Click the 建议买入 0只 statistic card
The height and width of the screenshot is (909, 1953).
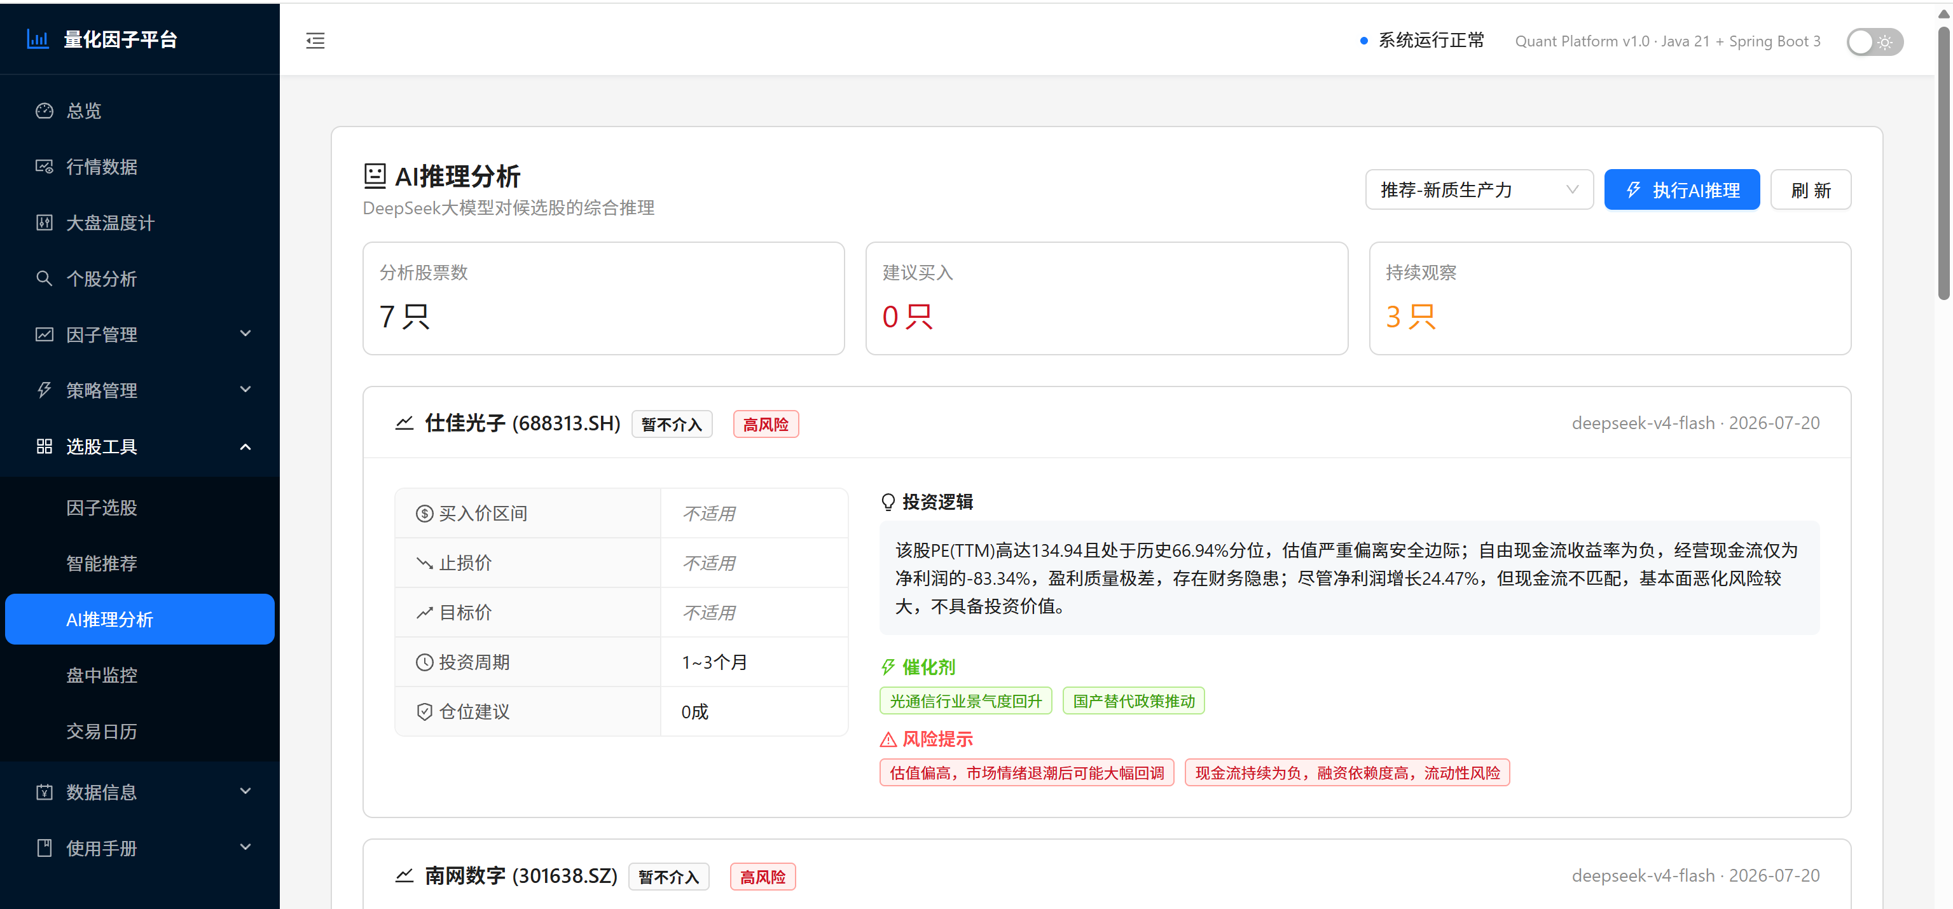tap(1106, 299)
